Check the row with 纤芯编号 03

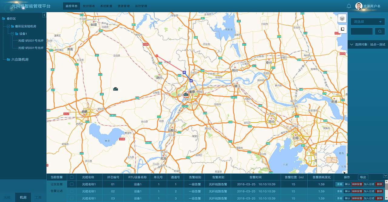(72, 198)
